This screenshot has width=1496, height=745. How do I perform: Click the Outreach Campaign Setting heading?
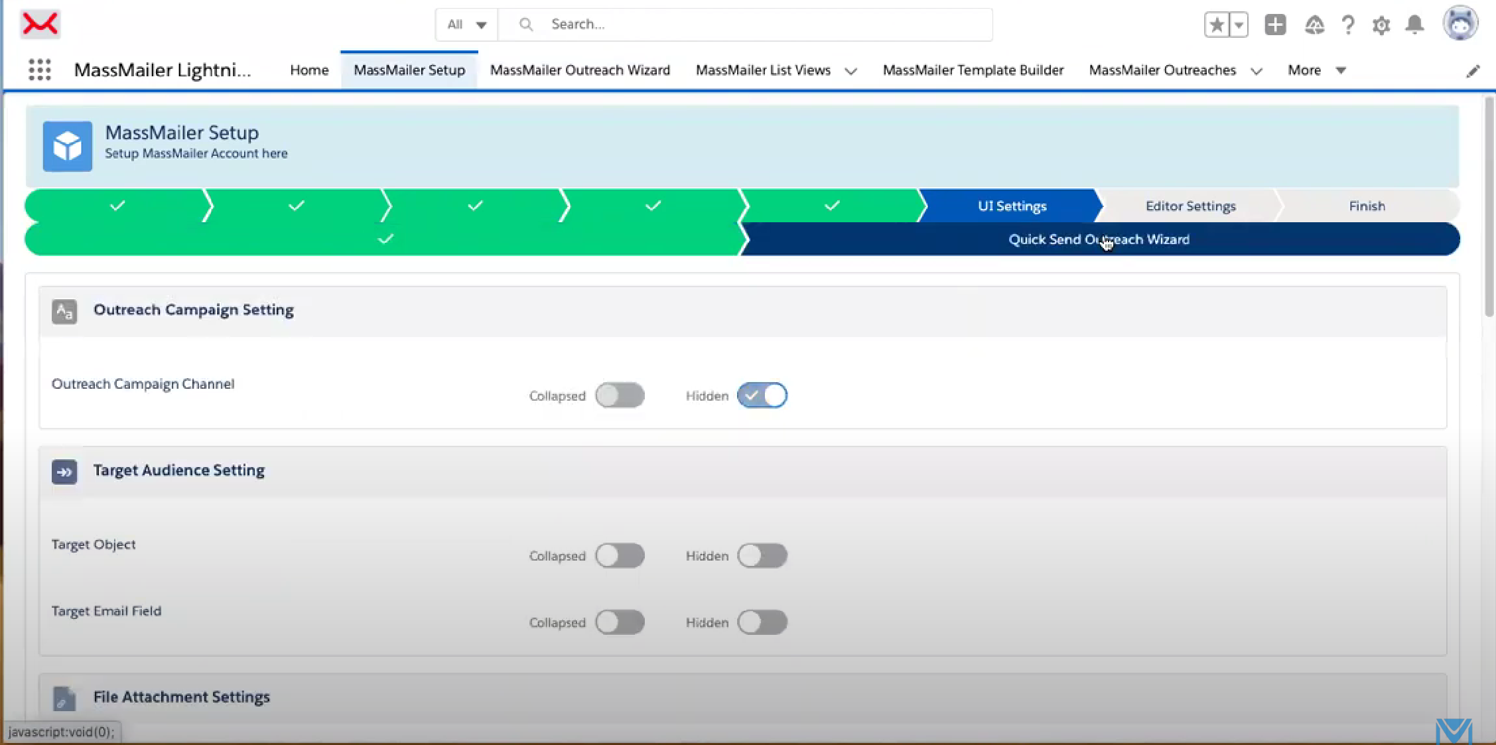[194, 310]
